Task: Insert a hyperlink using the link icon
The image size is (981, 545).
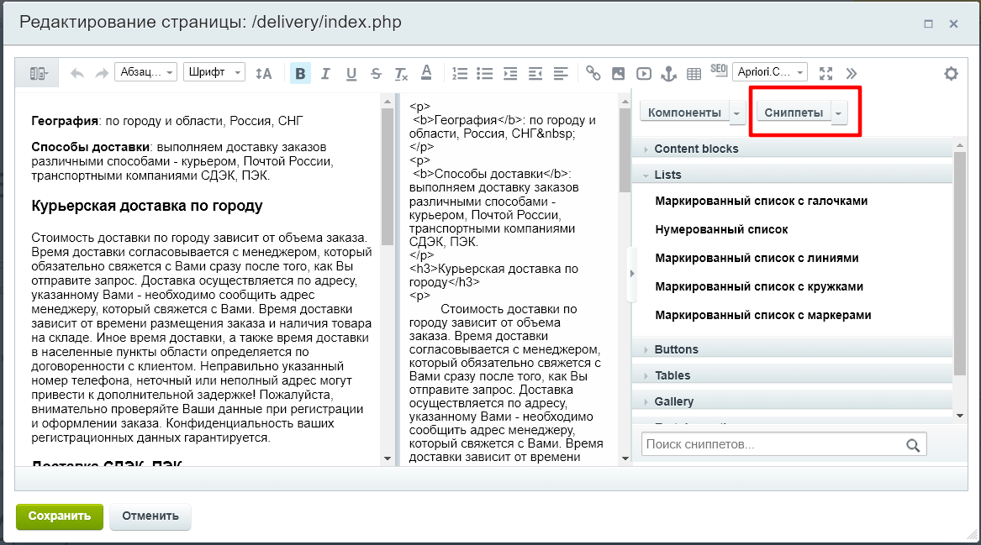Action: 593,73
